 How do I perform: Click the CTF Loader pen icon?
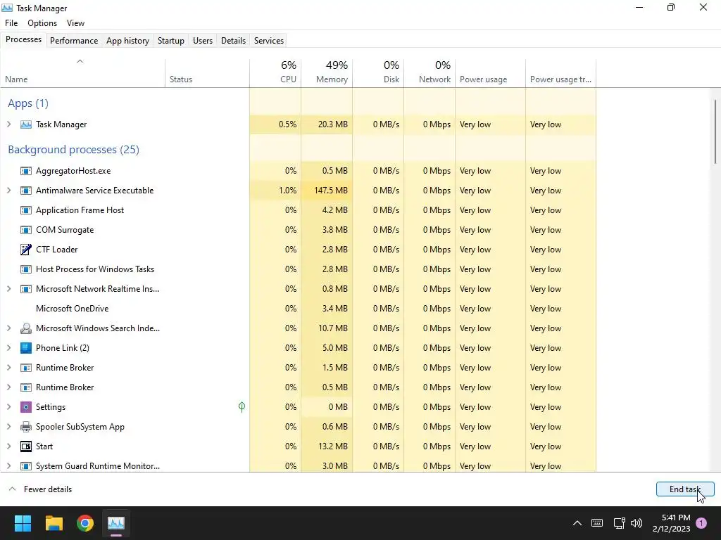click(x=26, y=250)
